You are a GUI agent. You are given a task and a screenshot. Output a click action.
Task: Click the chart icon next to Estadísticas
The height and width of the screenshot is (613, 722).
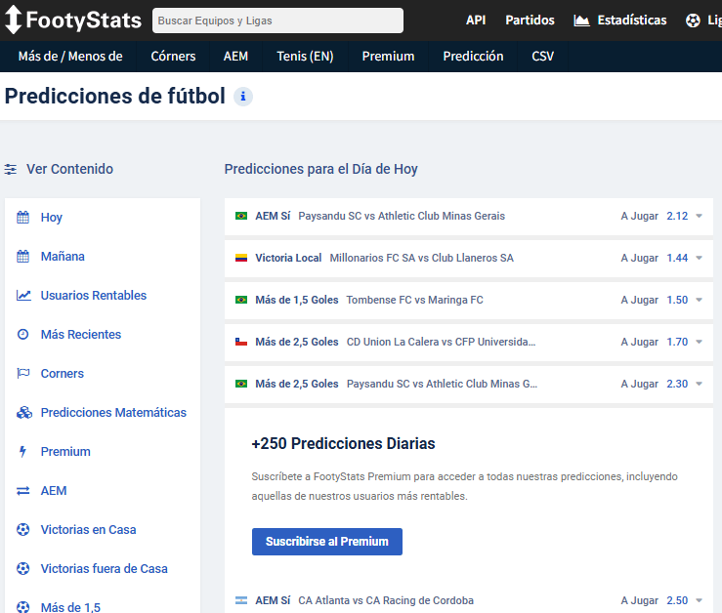point(581,20)
